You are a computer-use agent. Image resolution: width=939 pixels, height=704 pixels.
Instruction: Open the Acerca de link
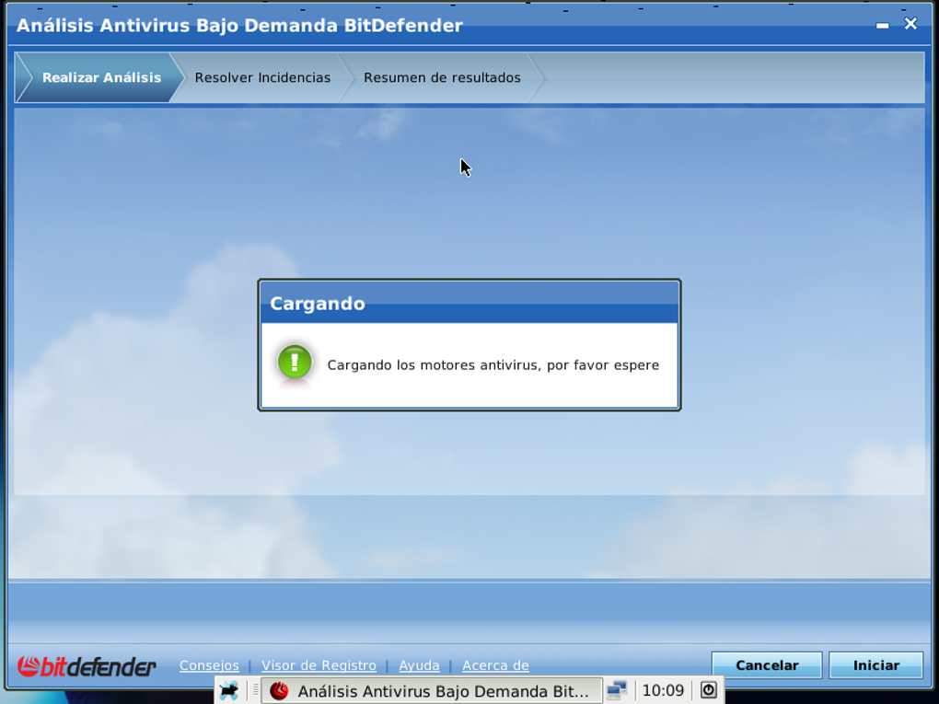point(495,665)
